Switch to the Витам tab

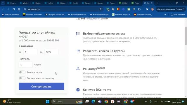99,3
